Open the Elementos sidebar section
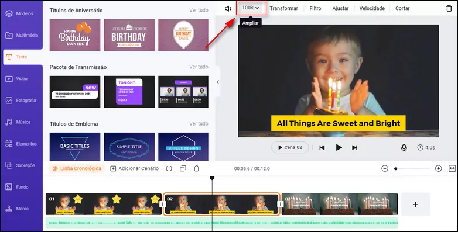Viewport: 458px width, 232px height. [21, 144]
